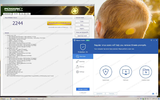160x100 pixels.
Task: Expand the Raw system storage score node
Action: 5,69
